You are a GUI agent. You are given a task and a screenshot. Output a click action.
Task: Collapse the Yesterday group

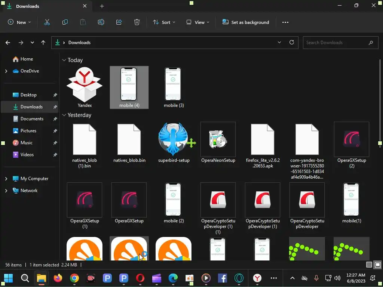(64, 115)
